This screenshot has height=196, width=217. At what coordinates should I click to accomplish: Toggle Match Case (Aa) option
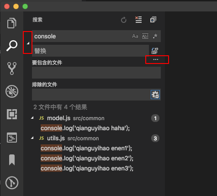coord(135,36)
